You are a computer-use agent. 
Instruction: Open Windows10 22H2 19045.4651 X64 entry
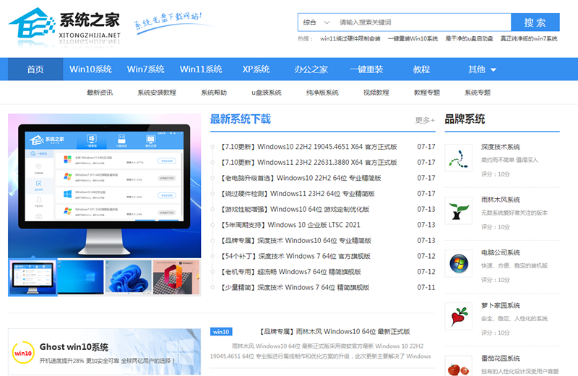[309, 147]
